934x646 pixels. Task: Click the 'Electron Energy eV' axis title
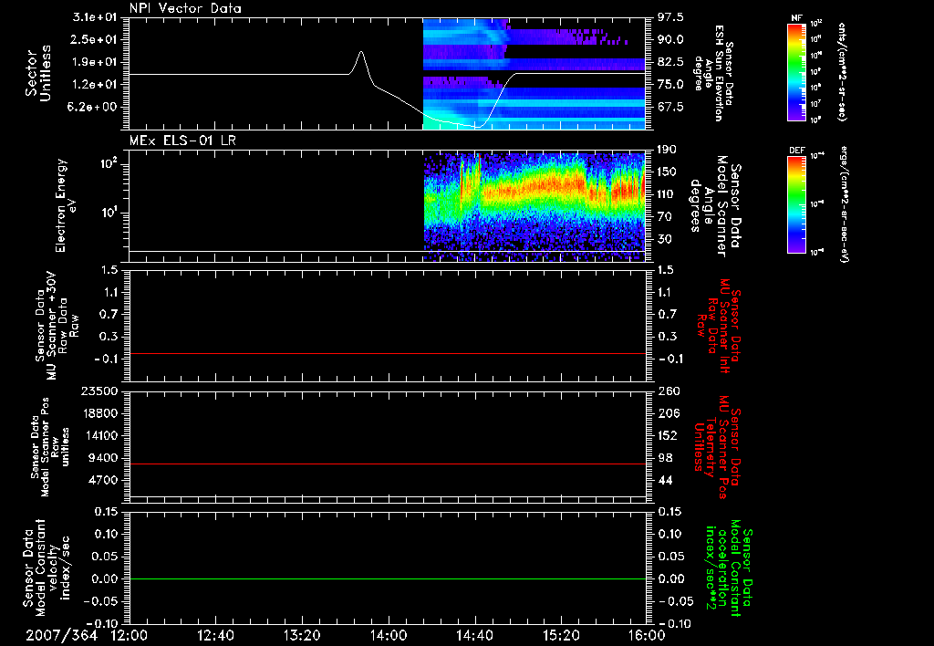click(x=67, y=205)
